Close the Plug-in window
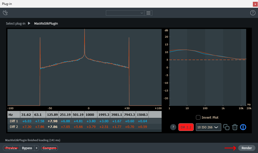The image size is (258, 153). click(255, 4)
